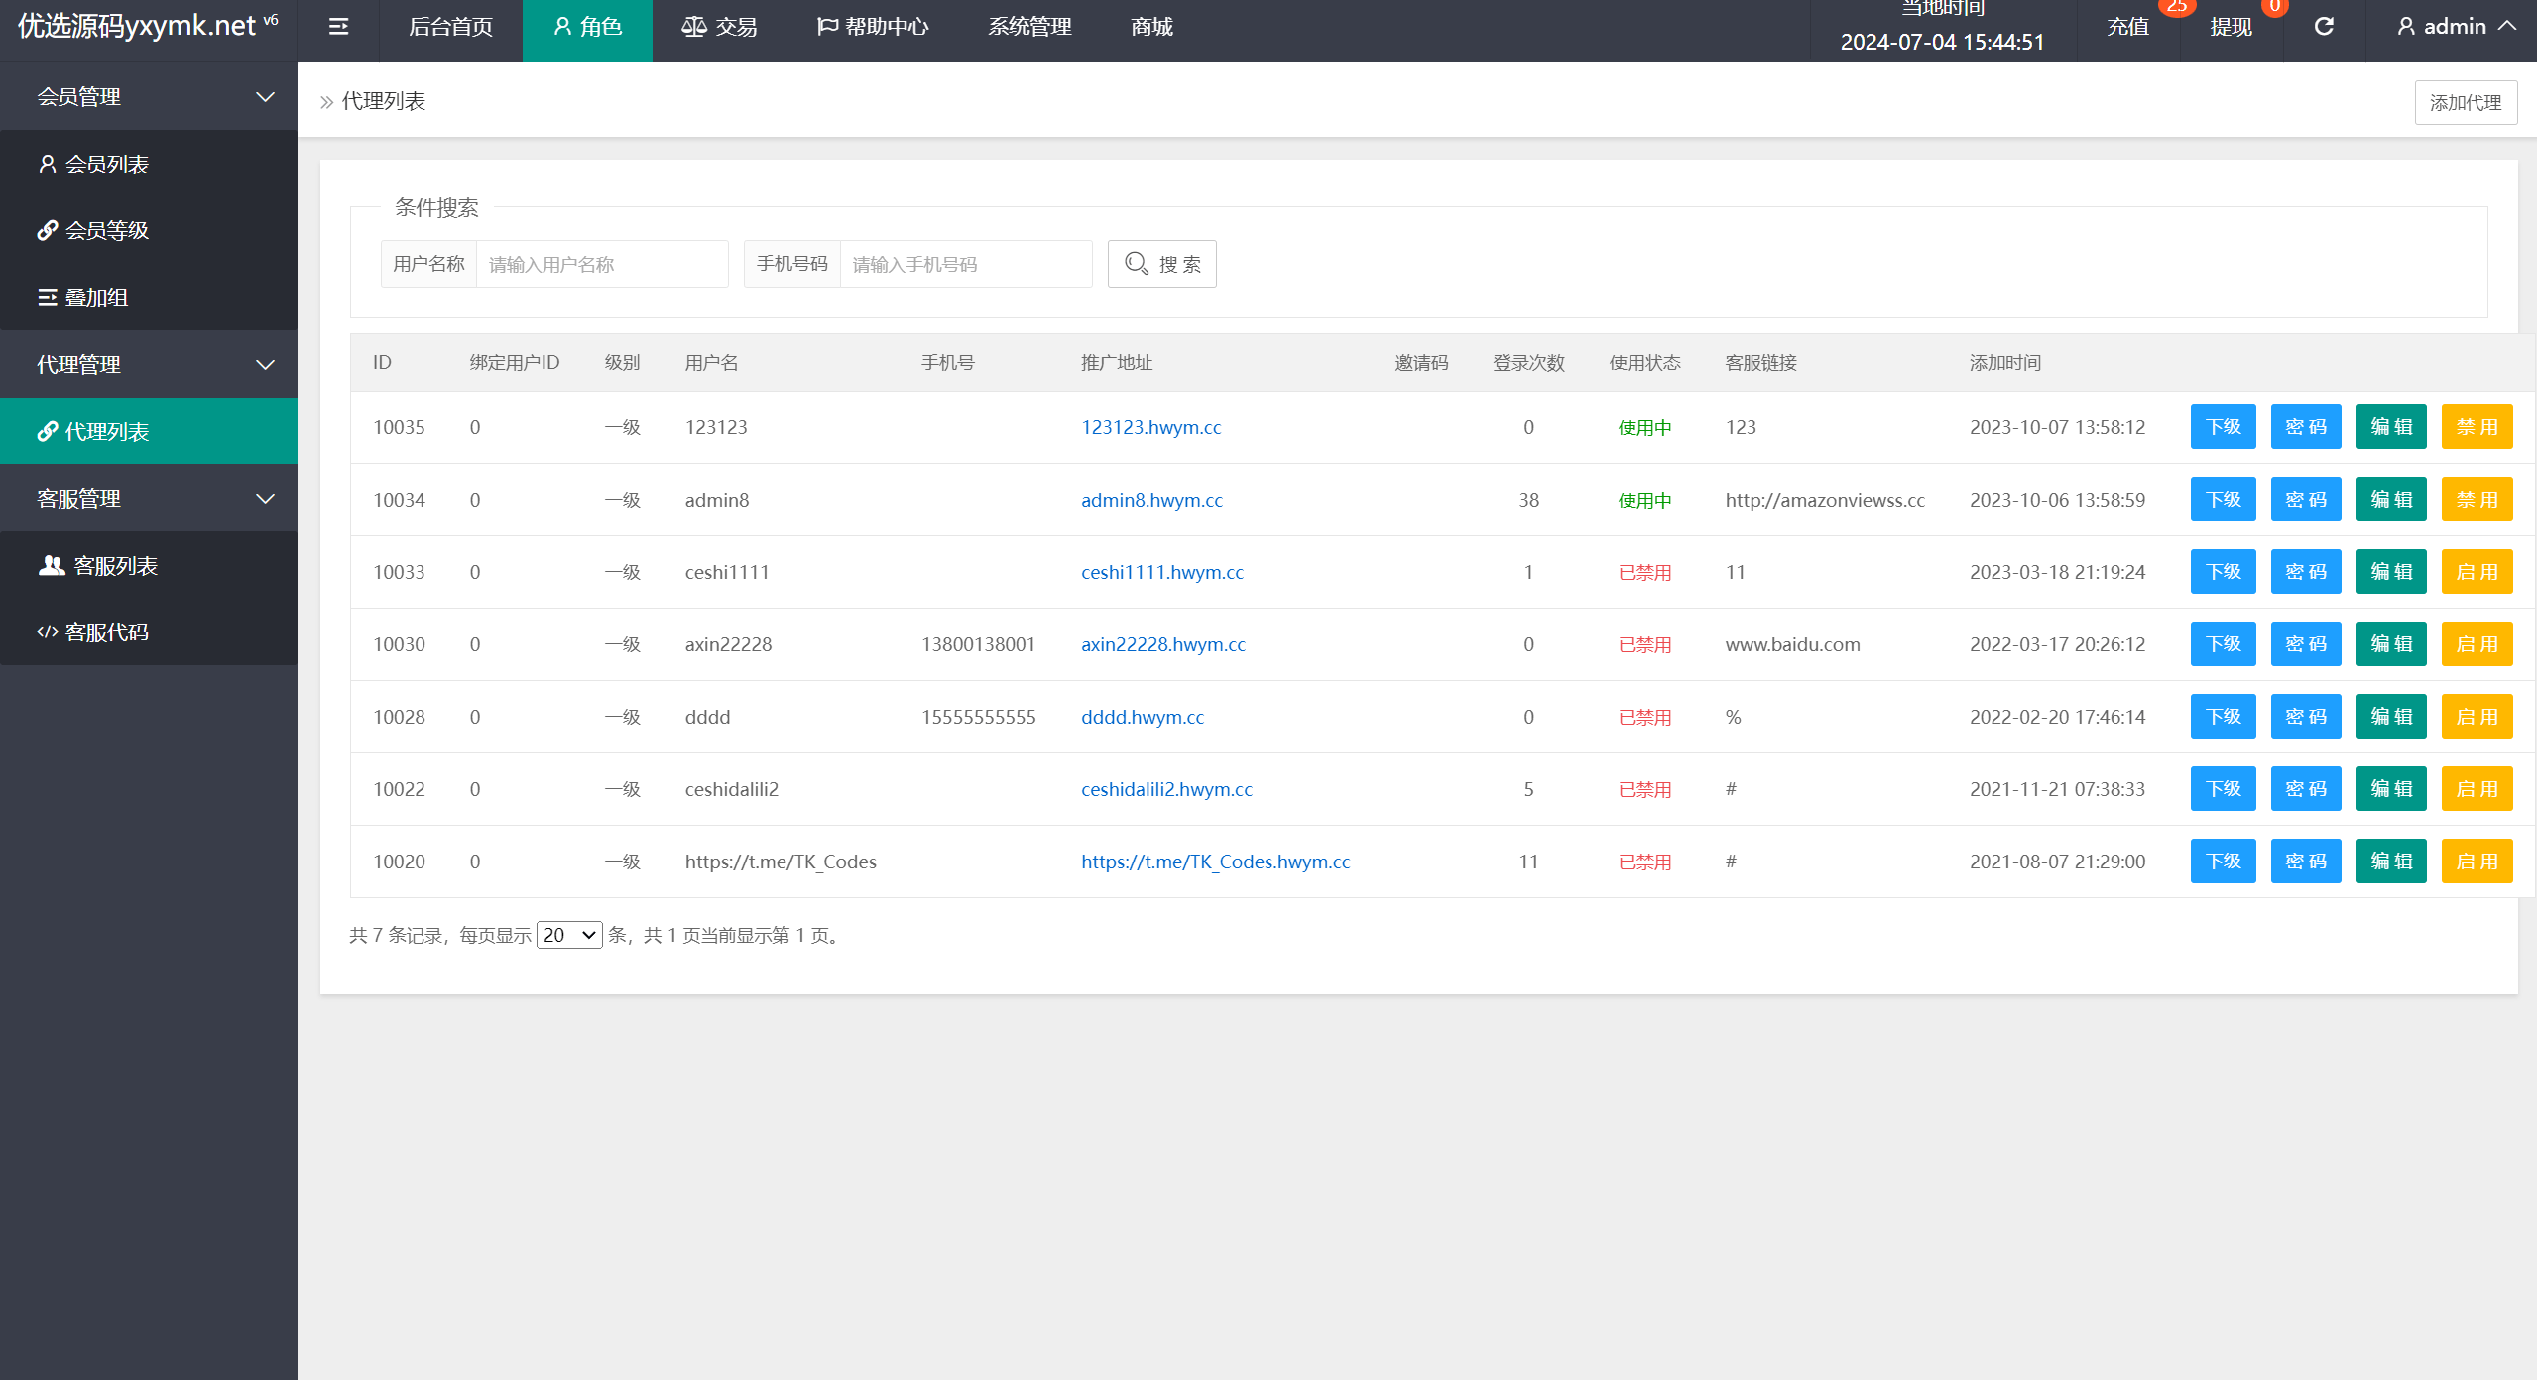
Task: Enable agent dddd with 启用 button
Action: tap(2477, 717)
